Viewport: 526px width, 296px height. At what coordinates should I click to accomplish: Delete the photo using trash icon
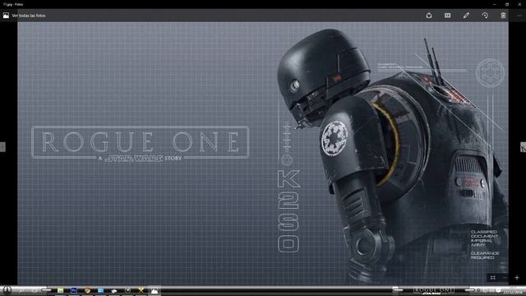coord(503,16)
